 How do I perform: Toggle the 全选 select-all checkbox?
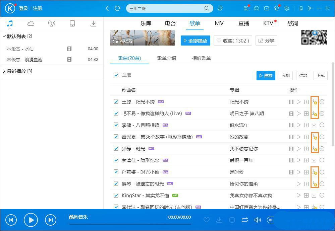click(116, 75)
